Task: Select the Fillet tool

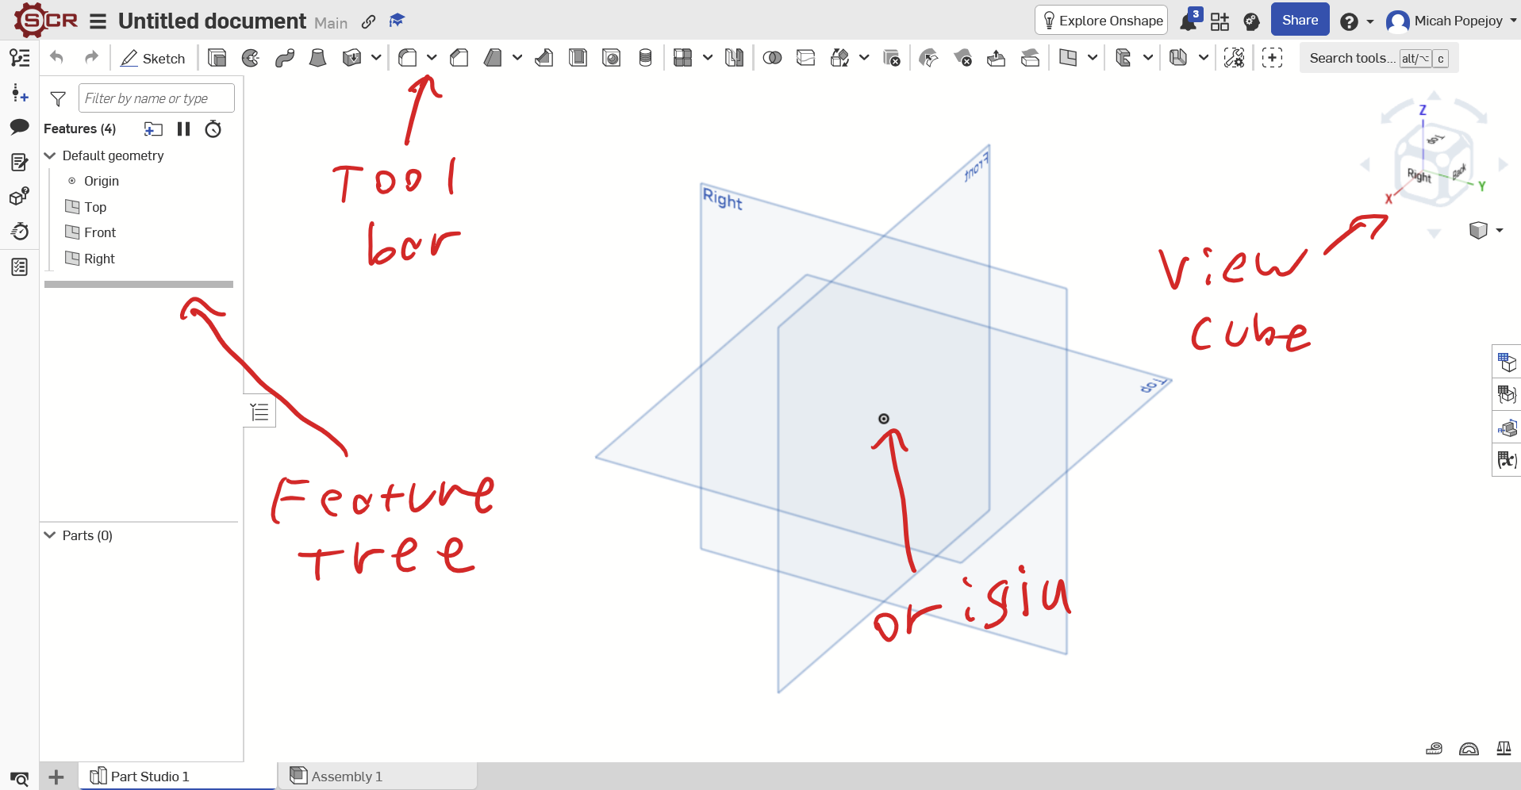Action: point(407,58)
